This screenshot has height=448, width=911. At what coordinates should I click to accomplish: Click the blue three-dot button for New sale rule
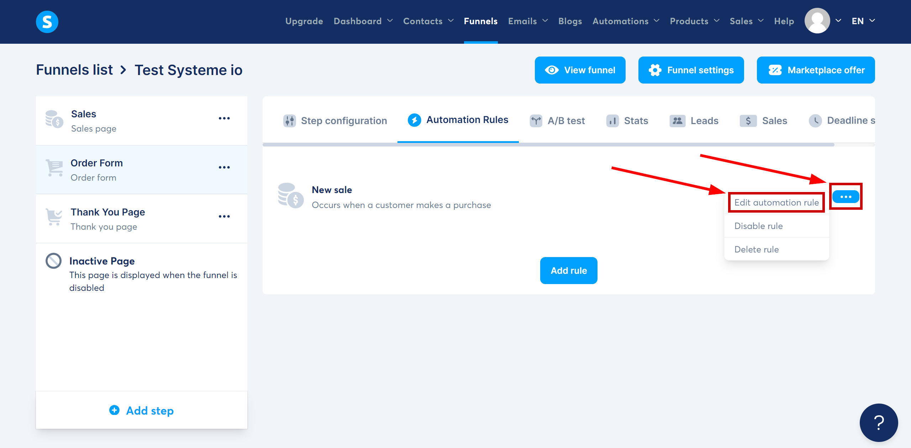(x=846, y=197)
